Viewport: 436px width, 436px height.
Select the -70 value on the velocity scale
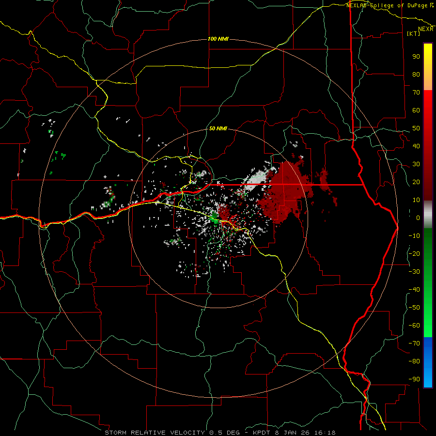point(414,343)
